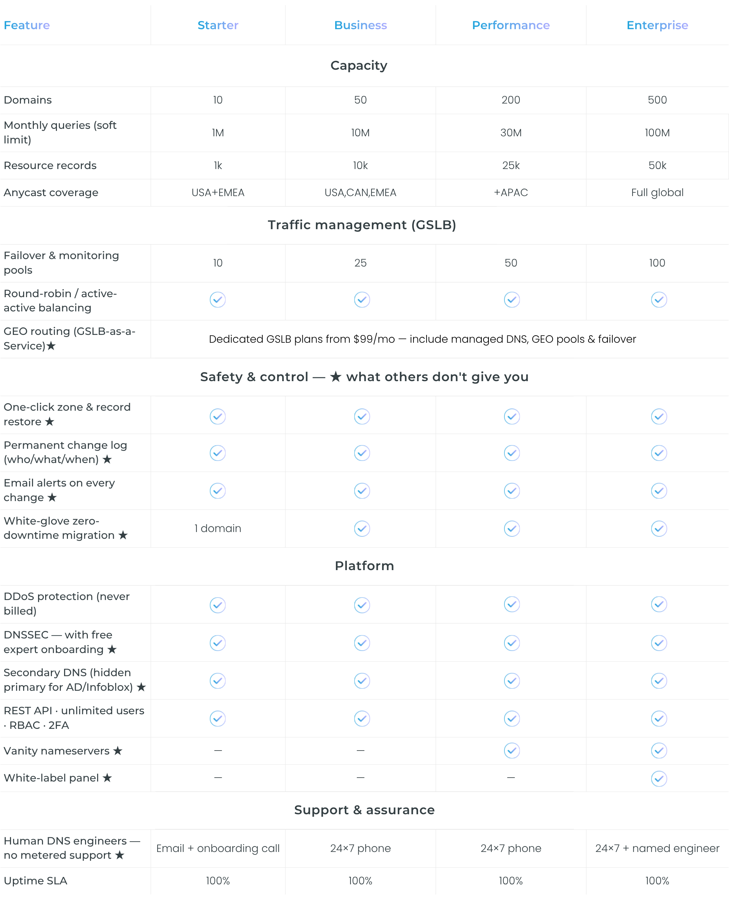This screenshot has width=729, height=905.
Task: Click the Business checkmark for White-glove migration
Action: coord(362,528)
